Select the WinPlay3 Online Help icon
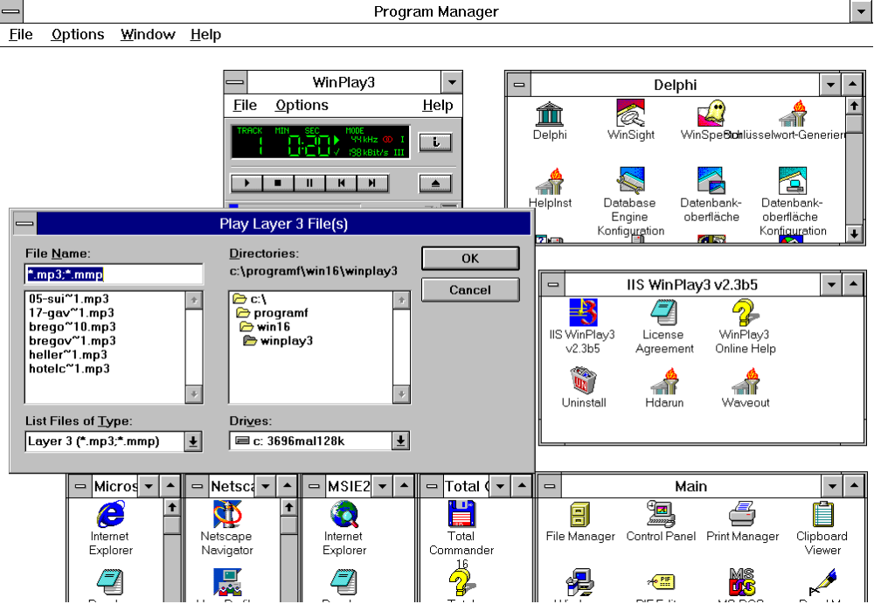874x604 pixels. 745,313
